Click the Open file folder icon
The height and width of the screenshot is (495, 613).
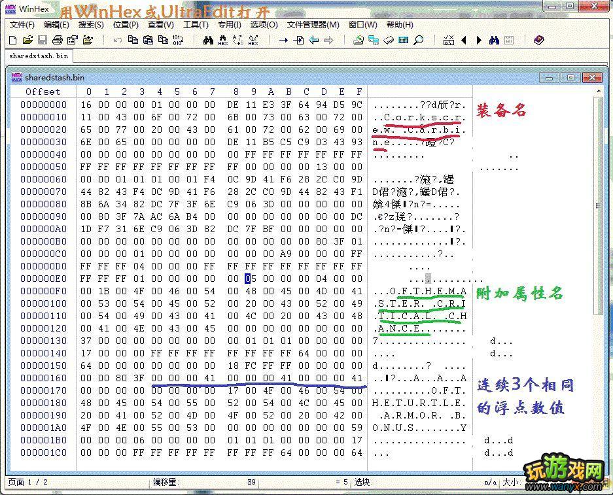pyautogui.click(x=27, y=40)
